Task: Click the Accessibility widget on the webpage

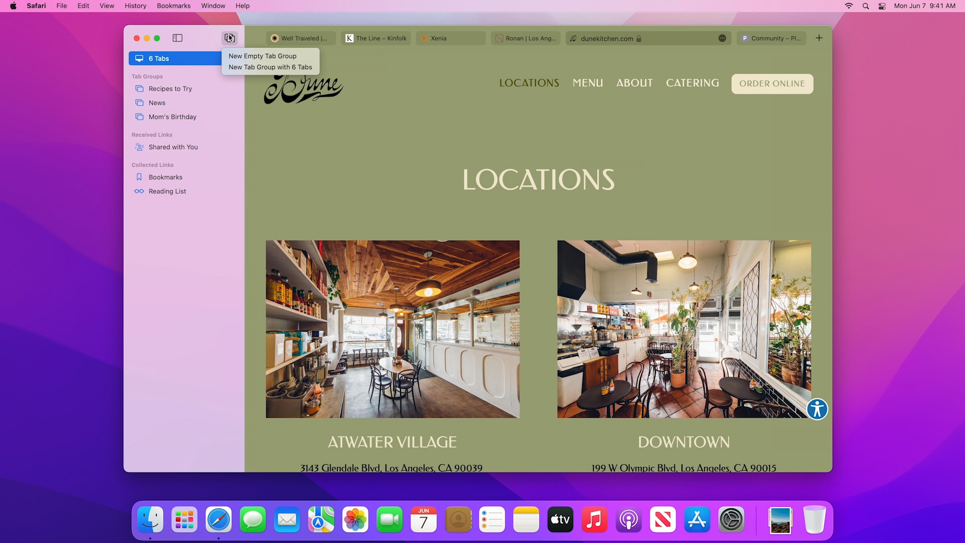Action: [x=817, y=409]
